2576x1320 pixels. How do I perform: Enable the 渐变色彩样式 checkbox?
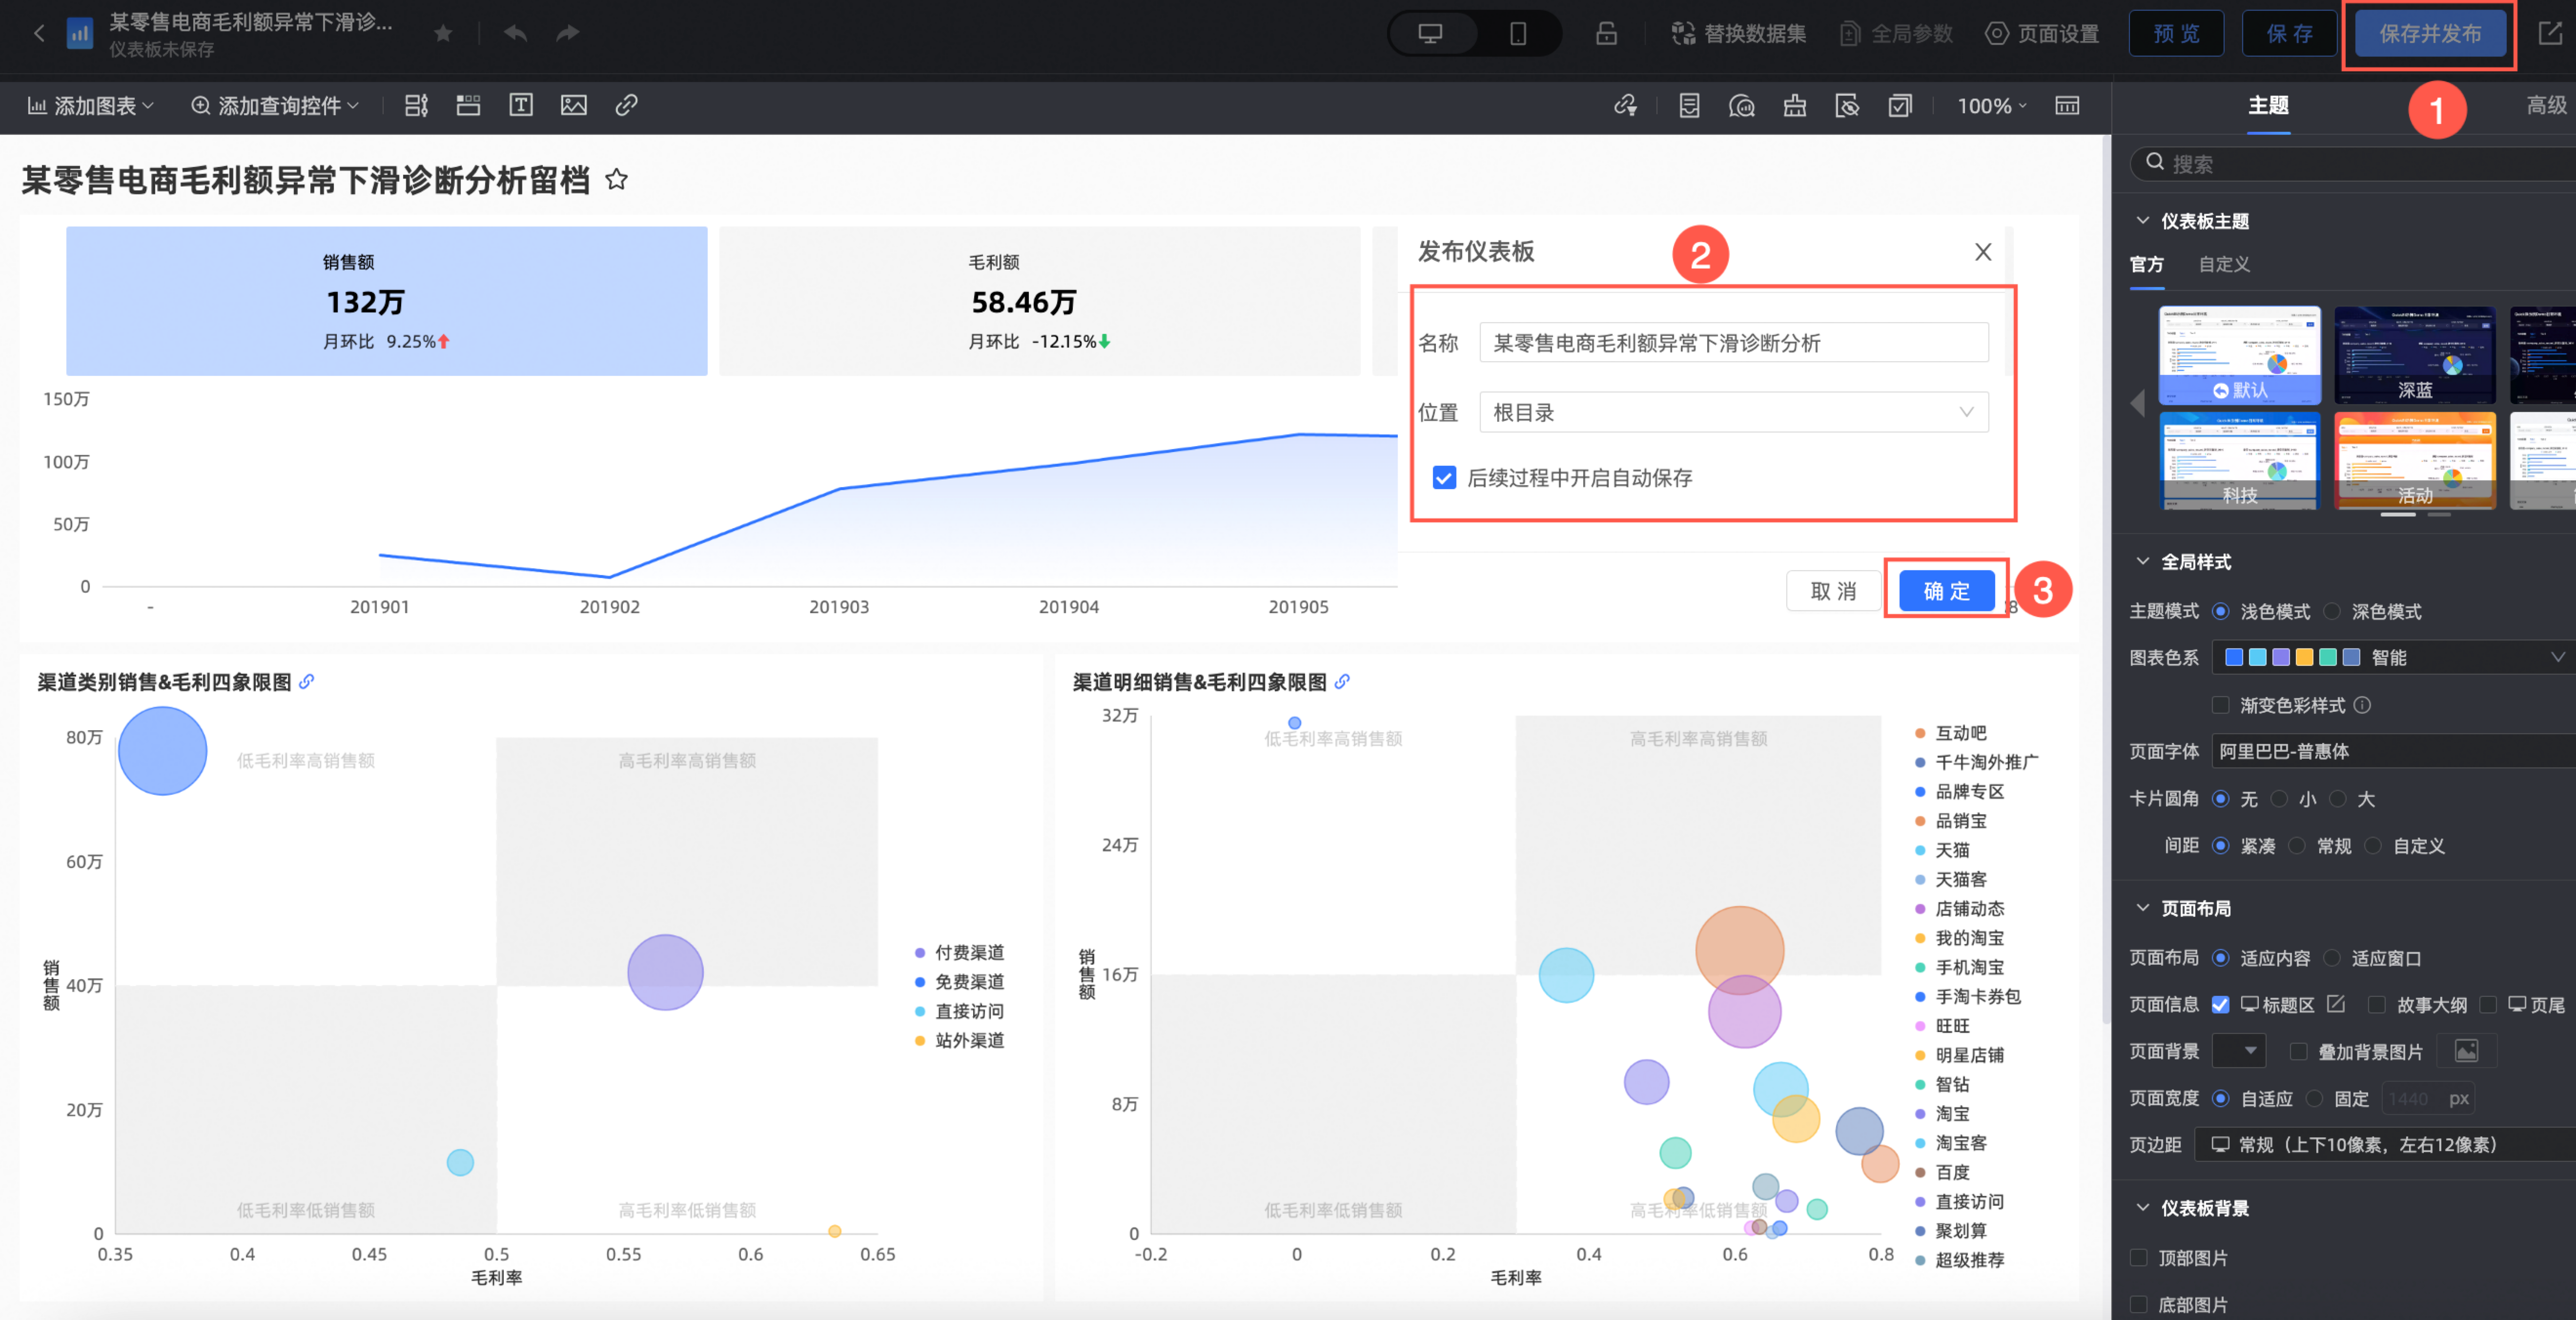[2221, 705]
